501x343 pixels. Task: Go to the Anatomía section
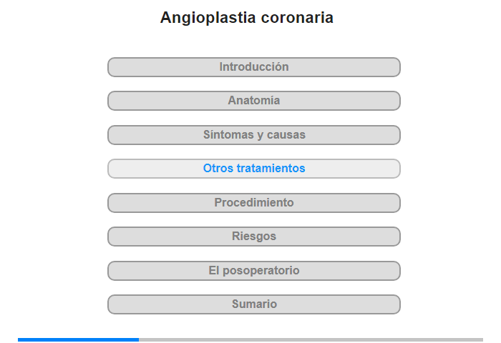tap(254, 101)
